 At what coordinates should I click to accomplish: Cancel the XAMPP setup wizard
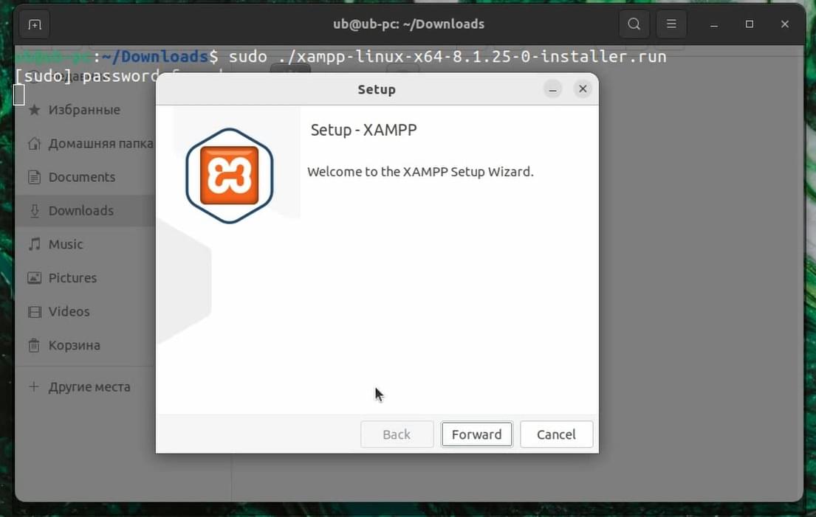tap(556, 434)
